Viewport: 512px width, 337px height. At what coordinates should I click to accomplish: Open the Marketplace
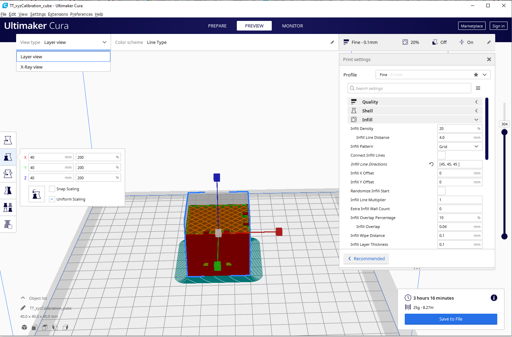[x=472, y=26]
